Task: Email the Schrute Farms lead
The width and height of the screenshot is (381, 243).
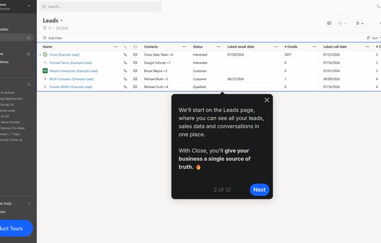Action: pyautogui.click(x=135, y=63)
